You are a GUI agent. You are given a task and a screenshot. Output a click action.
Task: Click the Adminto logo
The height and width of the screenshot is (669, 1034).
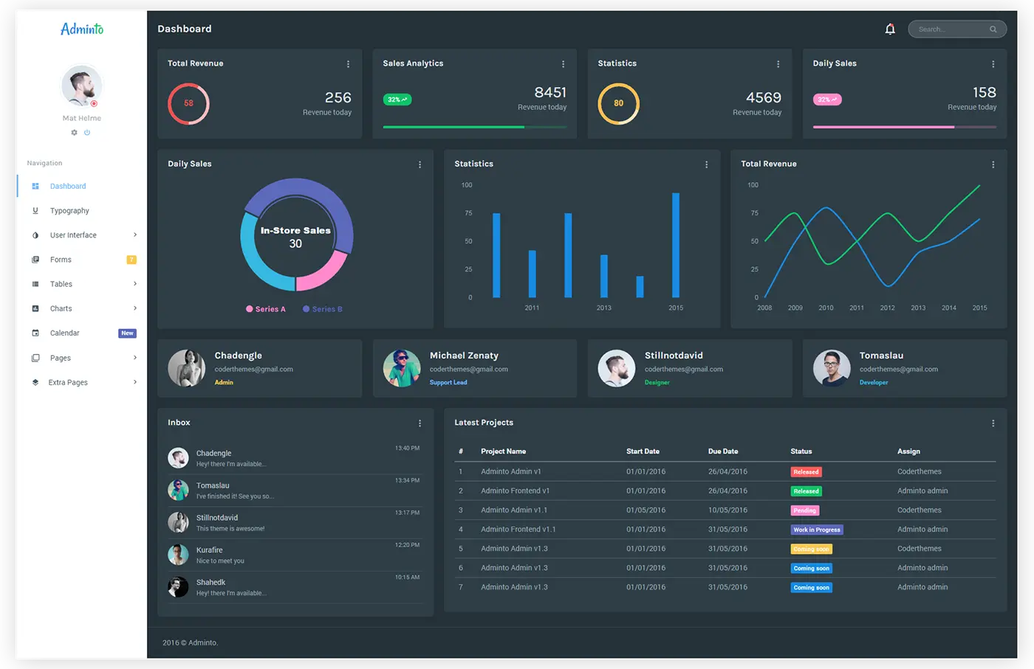pos(82,29)
